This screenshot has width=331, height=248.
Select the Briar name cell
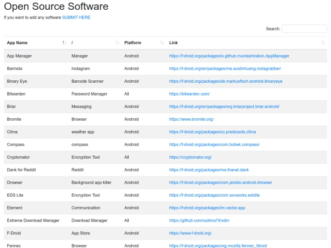click(12, 107)
